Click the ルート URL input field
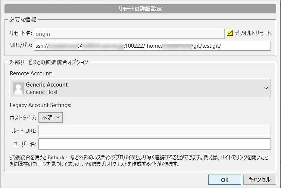 click(154, 131)
